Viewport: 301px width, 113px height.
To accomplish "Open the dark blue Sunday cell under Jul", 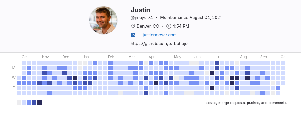I will pyautogui.click(x=217, y=63).
